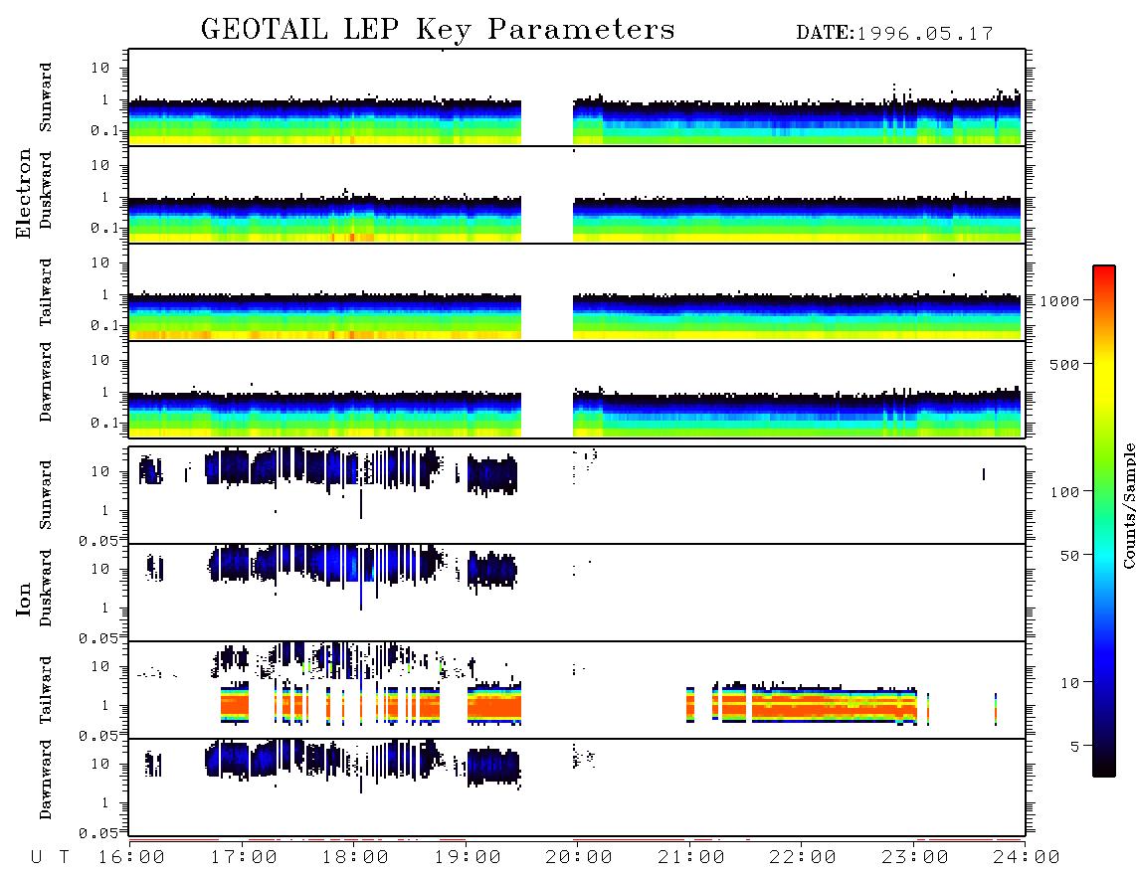1136x875 pixels.
Task: Click the 23:00 time tick label
Action: 915,858
